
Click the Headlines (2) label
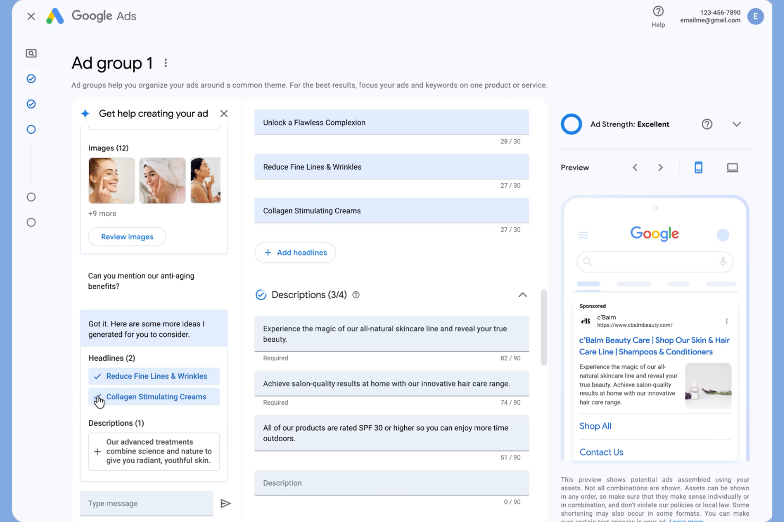(112, 359)
